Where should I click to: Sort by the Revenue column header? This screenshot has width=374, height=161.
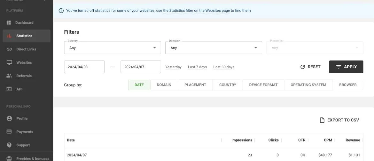(x=353, y=140)
